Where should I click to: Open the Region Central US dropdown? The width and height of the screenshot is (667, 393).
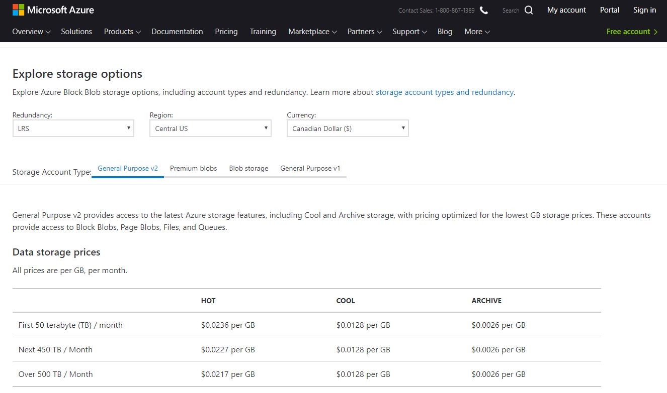210,128
